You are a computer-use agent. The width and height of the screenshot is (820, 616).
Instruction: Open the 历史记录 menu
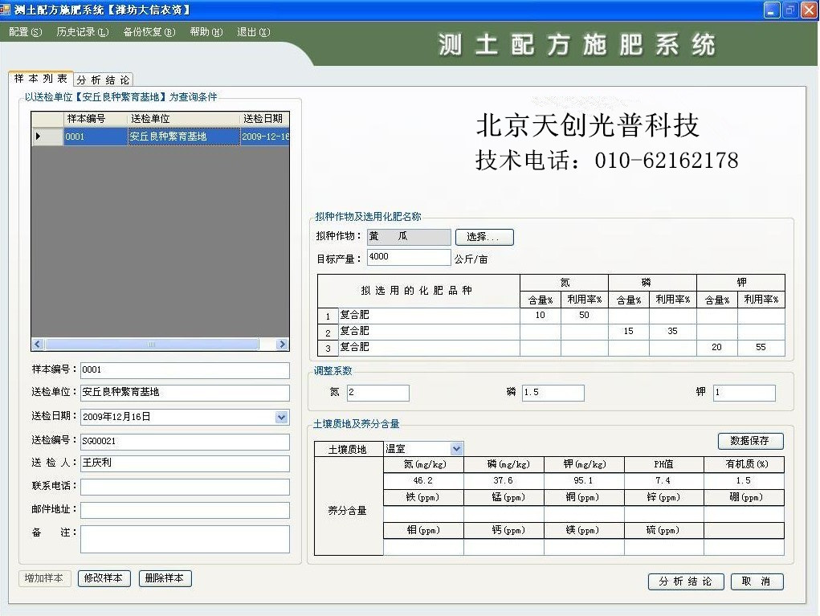(x=82, y=32)
